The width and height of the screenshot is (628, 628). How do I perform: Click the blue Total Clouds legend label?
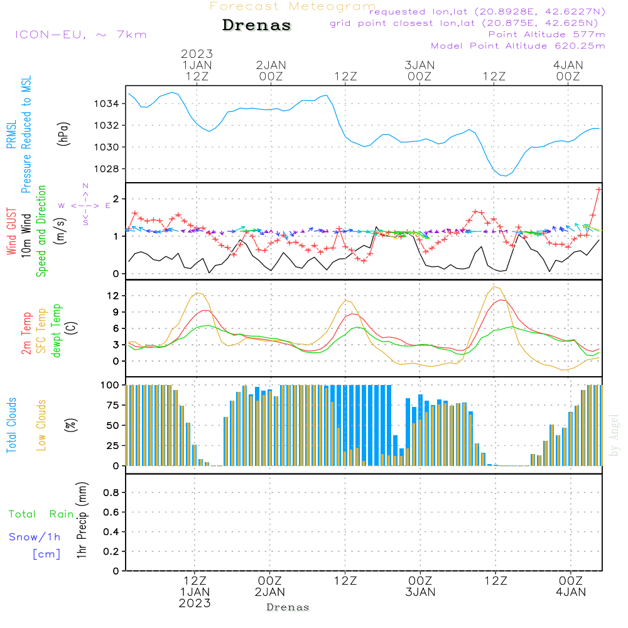point(11,425)
